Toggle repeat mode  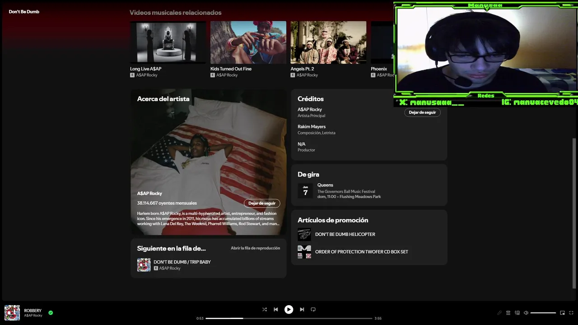coord(313,309)
